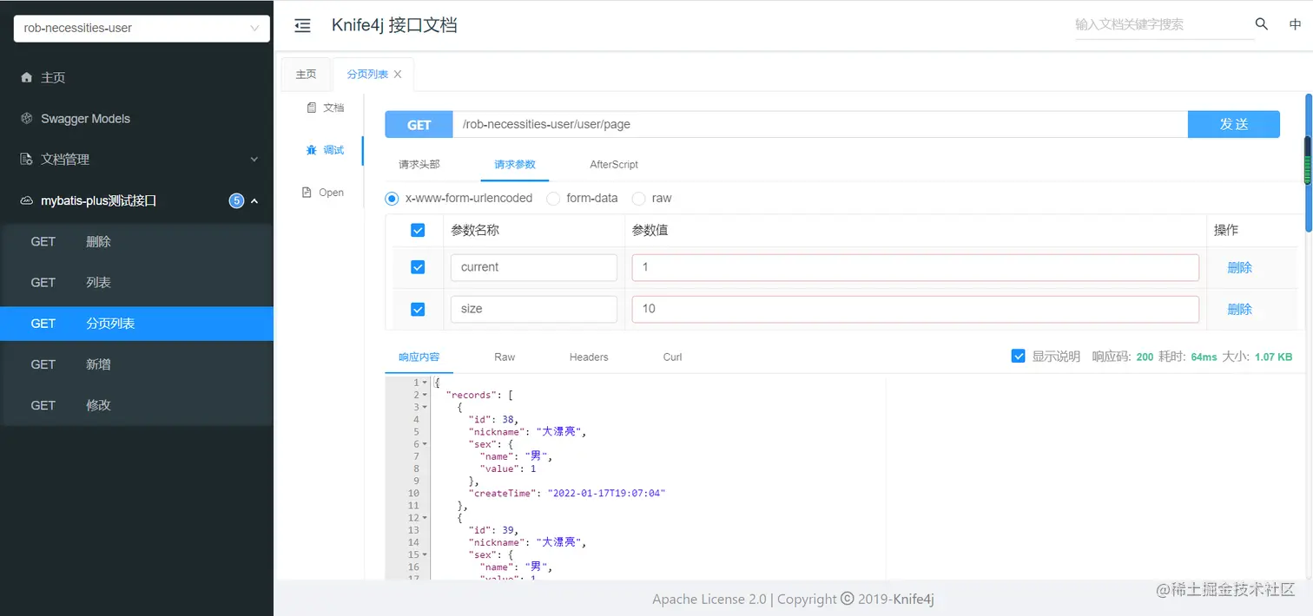
Task: Uncheck the current parameter checkbox
Action: (418, 267)
